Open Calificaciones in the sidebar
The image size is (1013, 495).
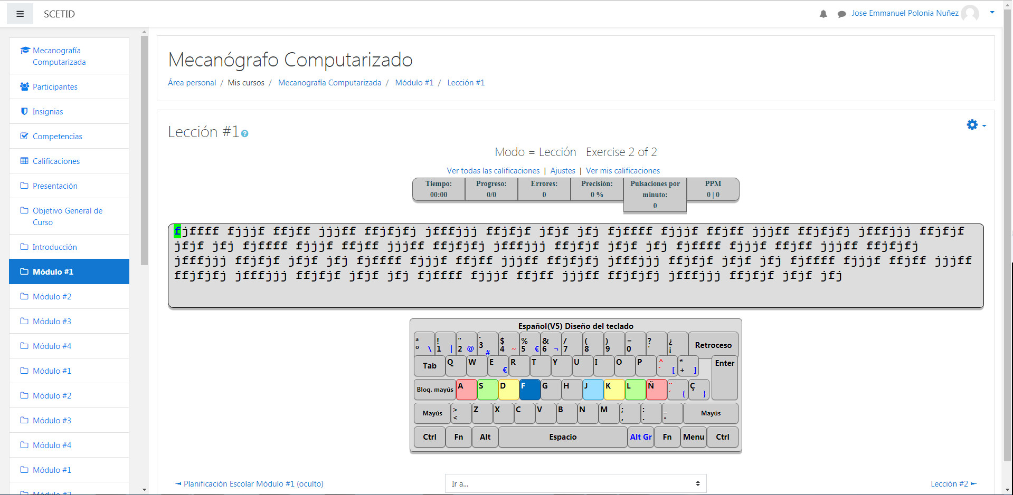[56, 161]
